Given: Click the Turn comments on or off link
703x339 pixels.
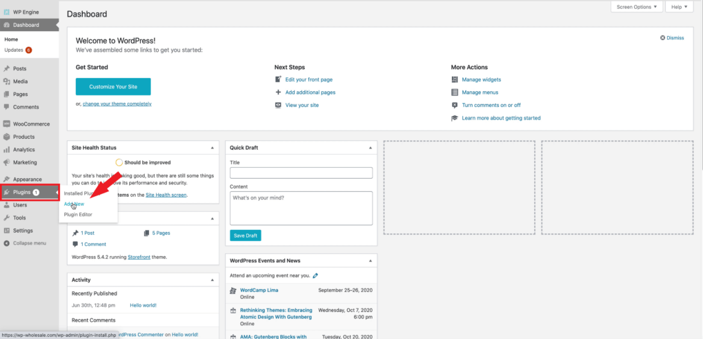Looking at the screenshot, I should [x=491, y=105].
